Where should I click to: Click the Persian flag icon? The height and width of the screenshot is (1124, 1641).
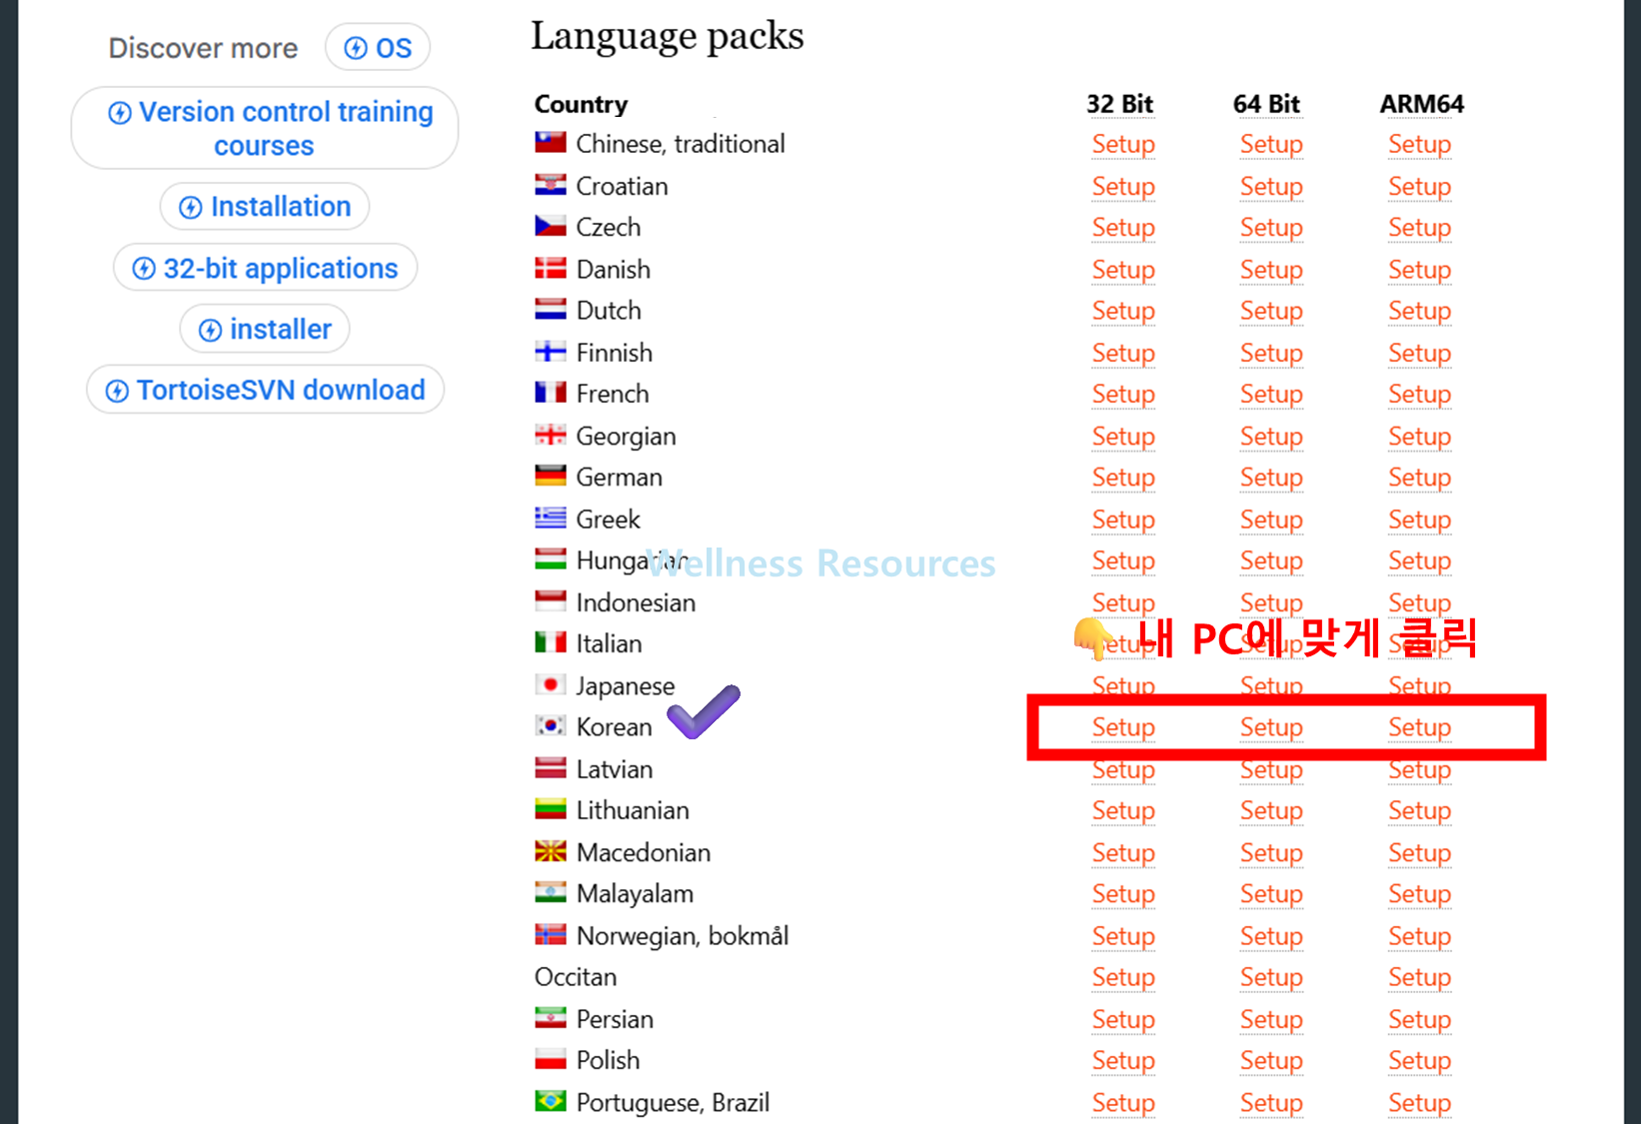point(550,1017)
